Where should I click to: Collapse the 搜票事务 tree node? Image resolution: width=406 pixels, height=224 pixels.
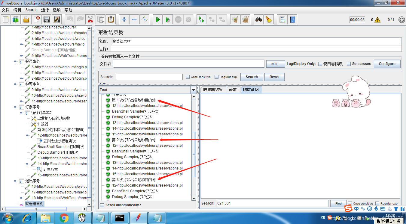click(15, 84)
